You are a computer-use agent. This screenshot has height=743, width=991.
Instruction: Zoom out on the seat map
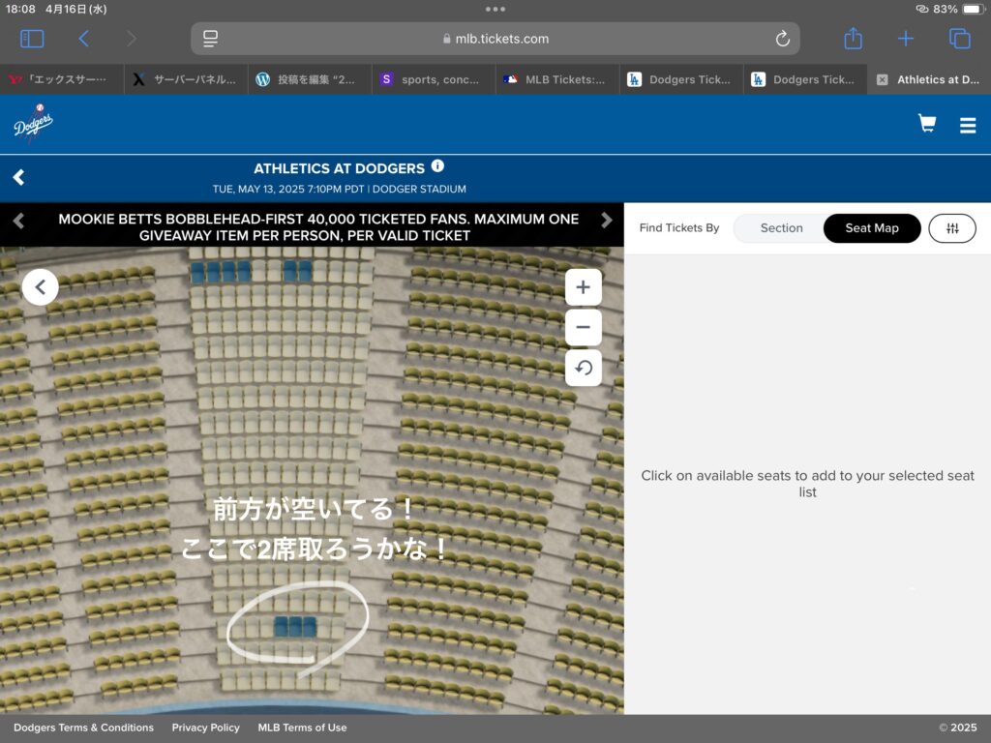click(x=584, y=327)
